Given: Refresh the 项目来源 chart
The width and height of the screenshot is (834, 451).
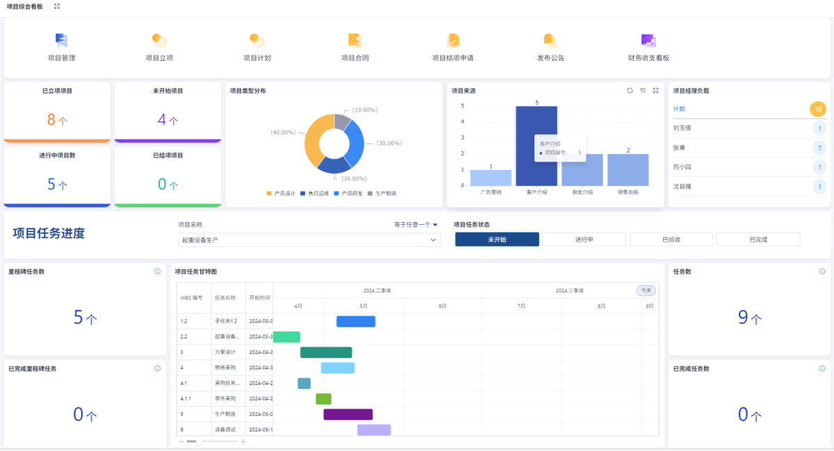Looking at the screenshot, I should 630,90.
